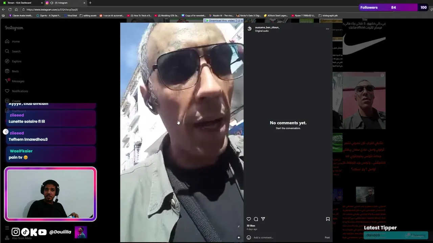Screen dimensions: 433x243
Task: Open Explore in Instagram sidebar
Action: 13,61
